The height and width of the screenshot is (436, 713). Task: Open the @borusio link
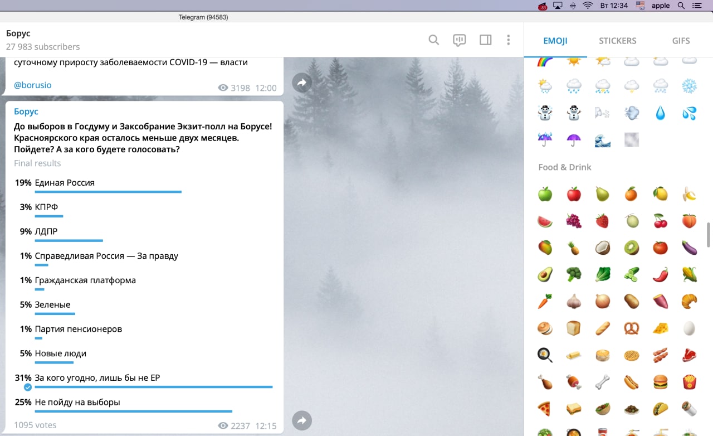(x=33, y=85)
